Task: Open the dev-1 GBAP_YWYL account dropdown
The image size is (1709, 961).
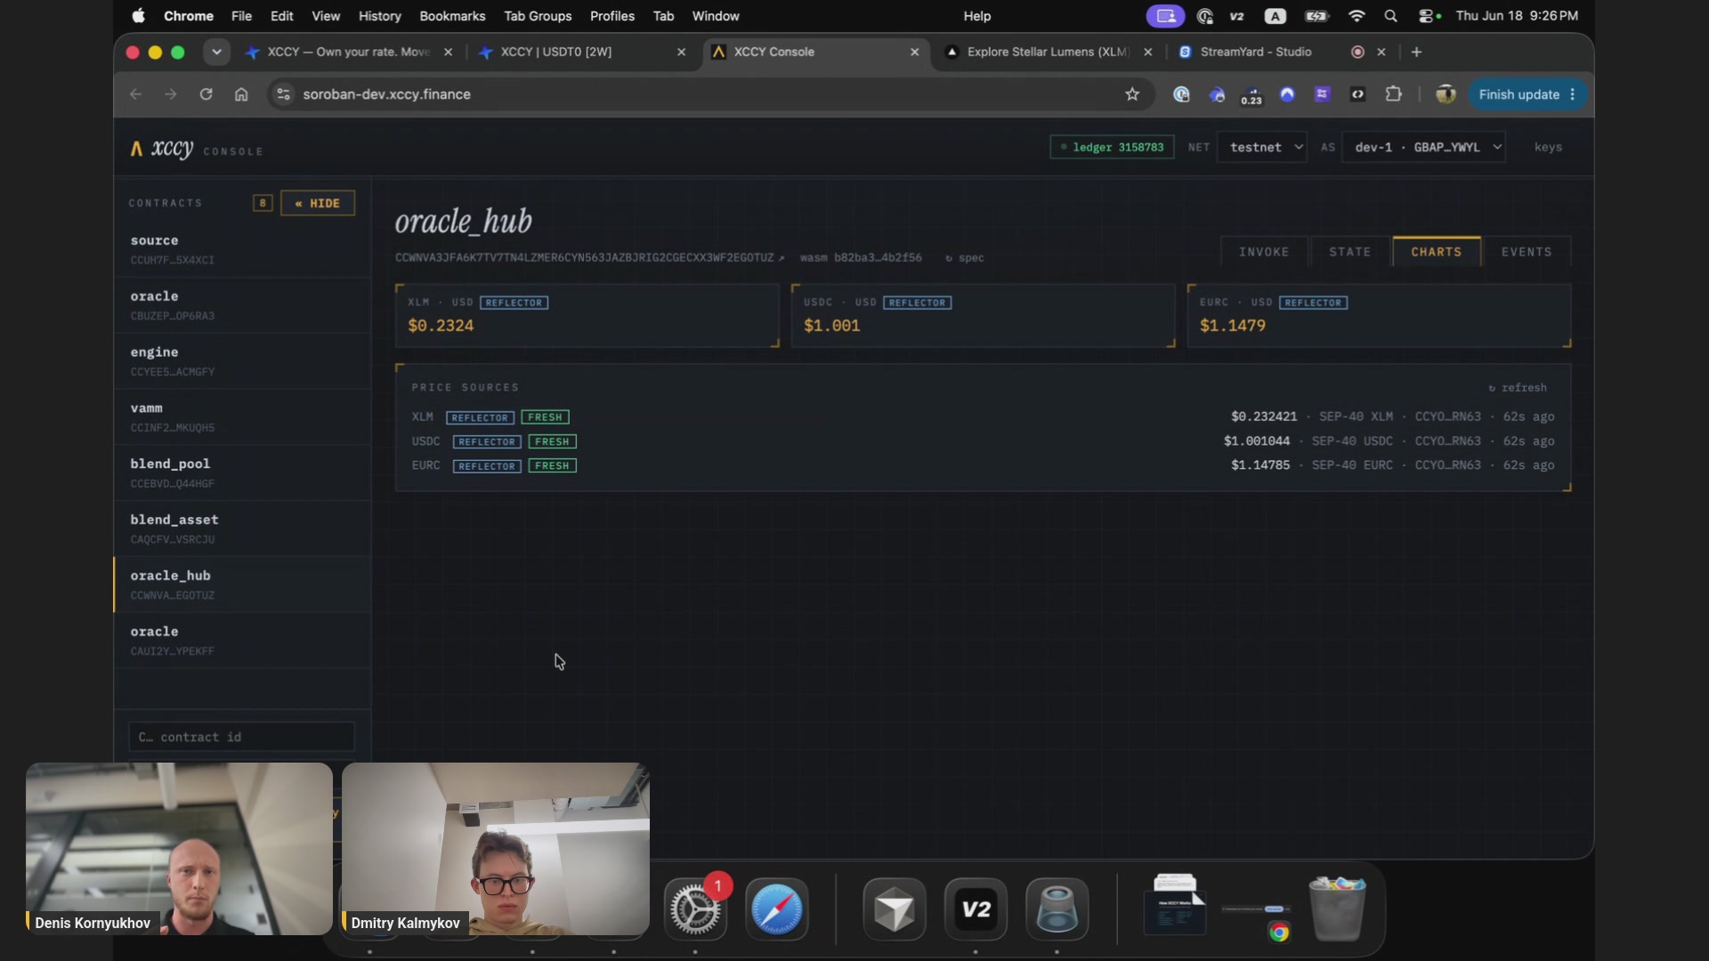Action: coord(1423,148)
